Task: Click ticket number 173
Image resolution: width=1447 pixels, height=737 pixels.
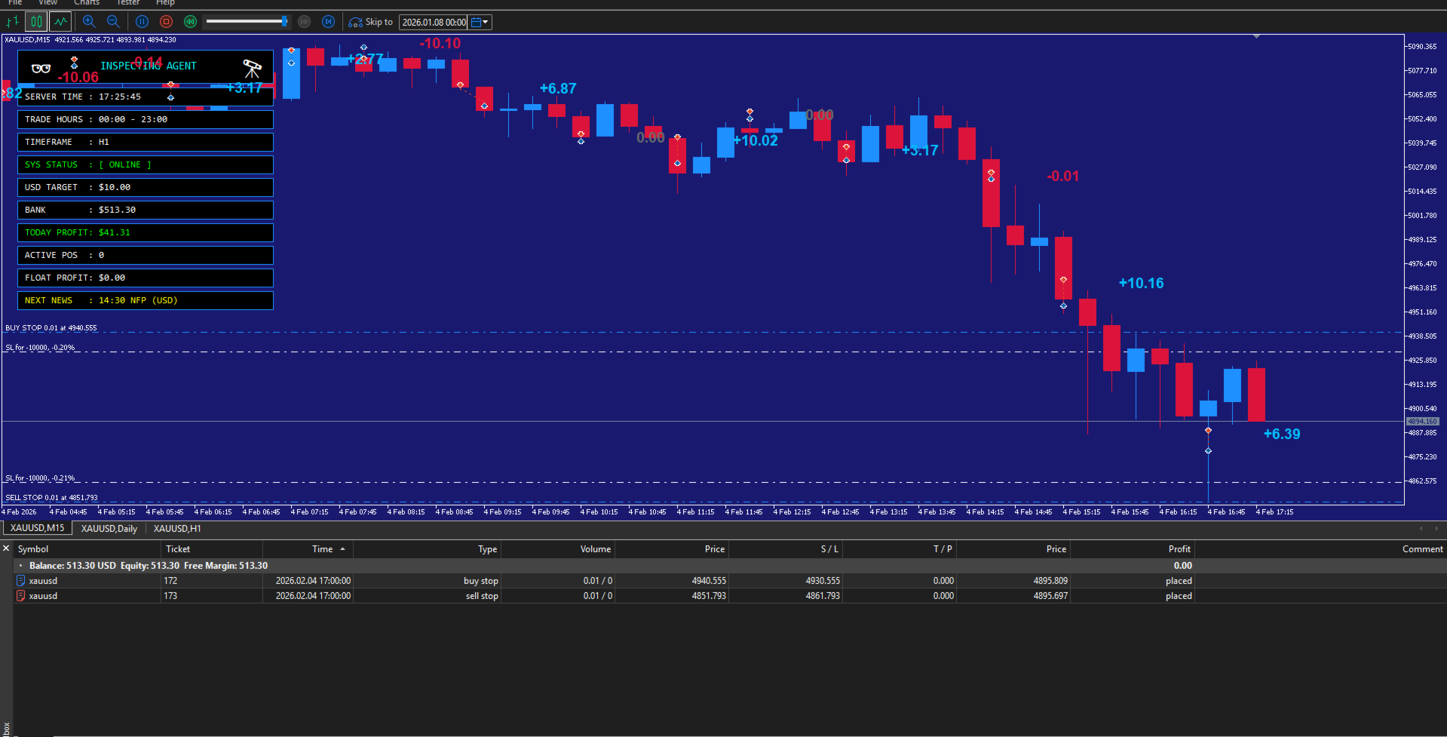Action: (x=170, y=596)
